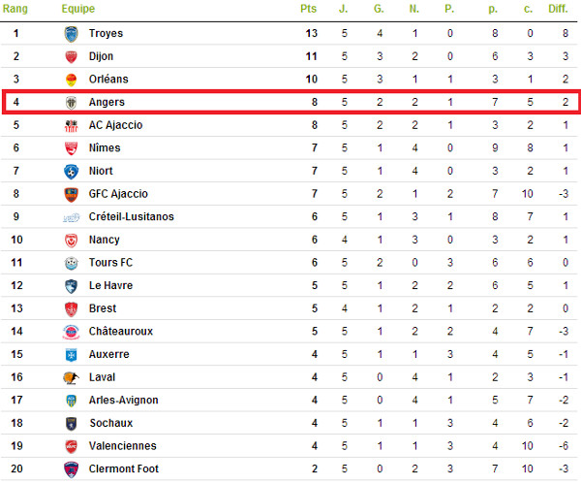This screenshot has height=484, width=581.
Task: Open the Créteil-Lusitanos team name
Action: tap(131, 216)
